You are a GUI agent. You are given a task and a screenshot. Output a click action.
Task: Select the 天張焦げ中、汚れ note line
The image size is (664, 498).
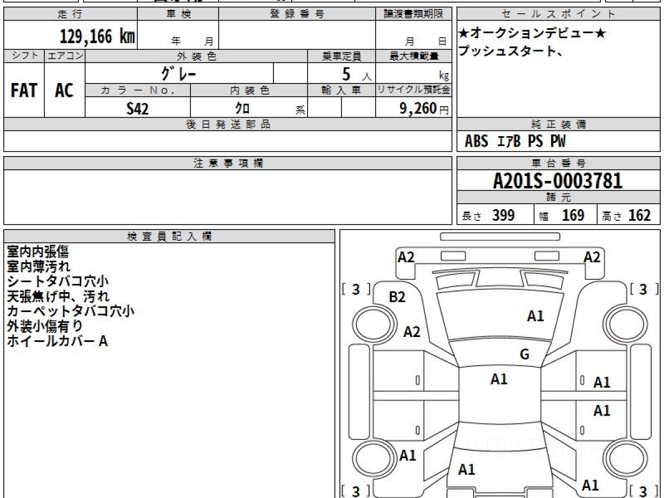[x=58, y=297]
